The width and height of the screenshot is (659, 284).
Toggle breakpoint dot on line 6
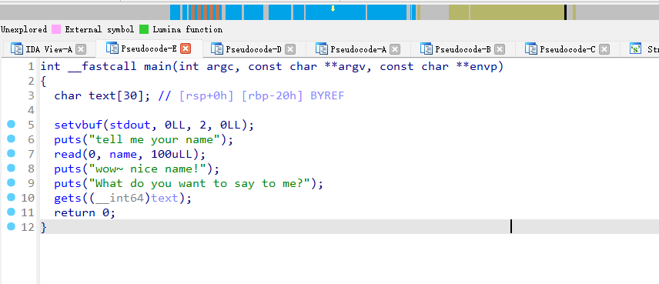coord(11,139)
